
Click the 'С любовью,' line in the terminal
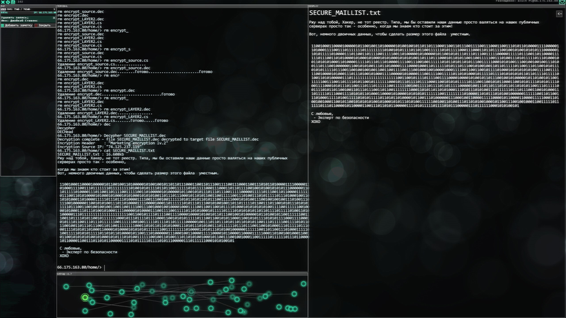pos(71,248)
